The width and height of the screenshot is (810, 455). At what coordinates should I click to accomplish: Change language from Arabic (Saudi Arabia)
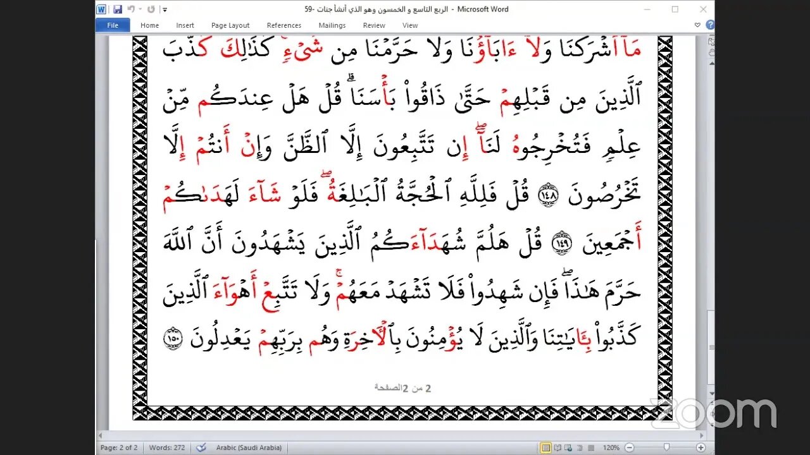click(x=249, y=447)
